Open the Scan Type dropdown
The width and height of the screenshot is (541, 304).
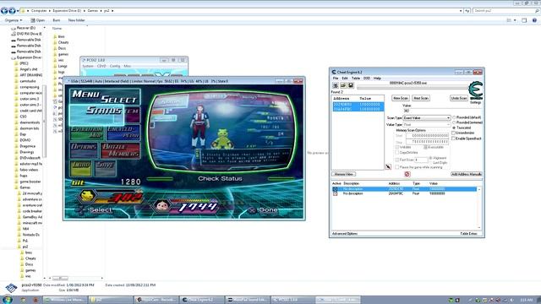point(426,118)
